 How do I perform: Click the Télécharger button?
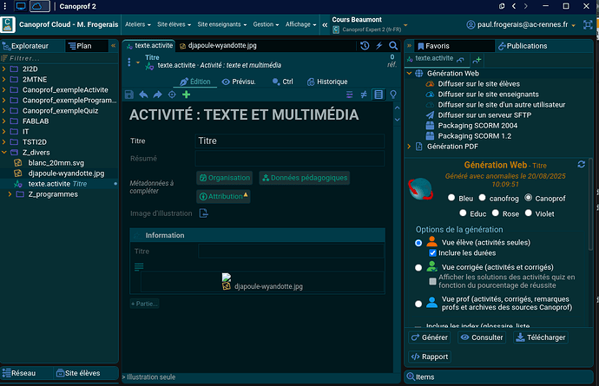543,337
